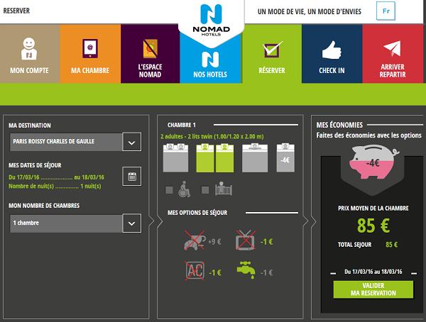
Task: Expand the Paris Roissy destination dropdown
Action: click(x=131, y=141)
